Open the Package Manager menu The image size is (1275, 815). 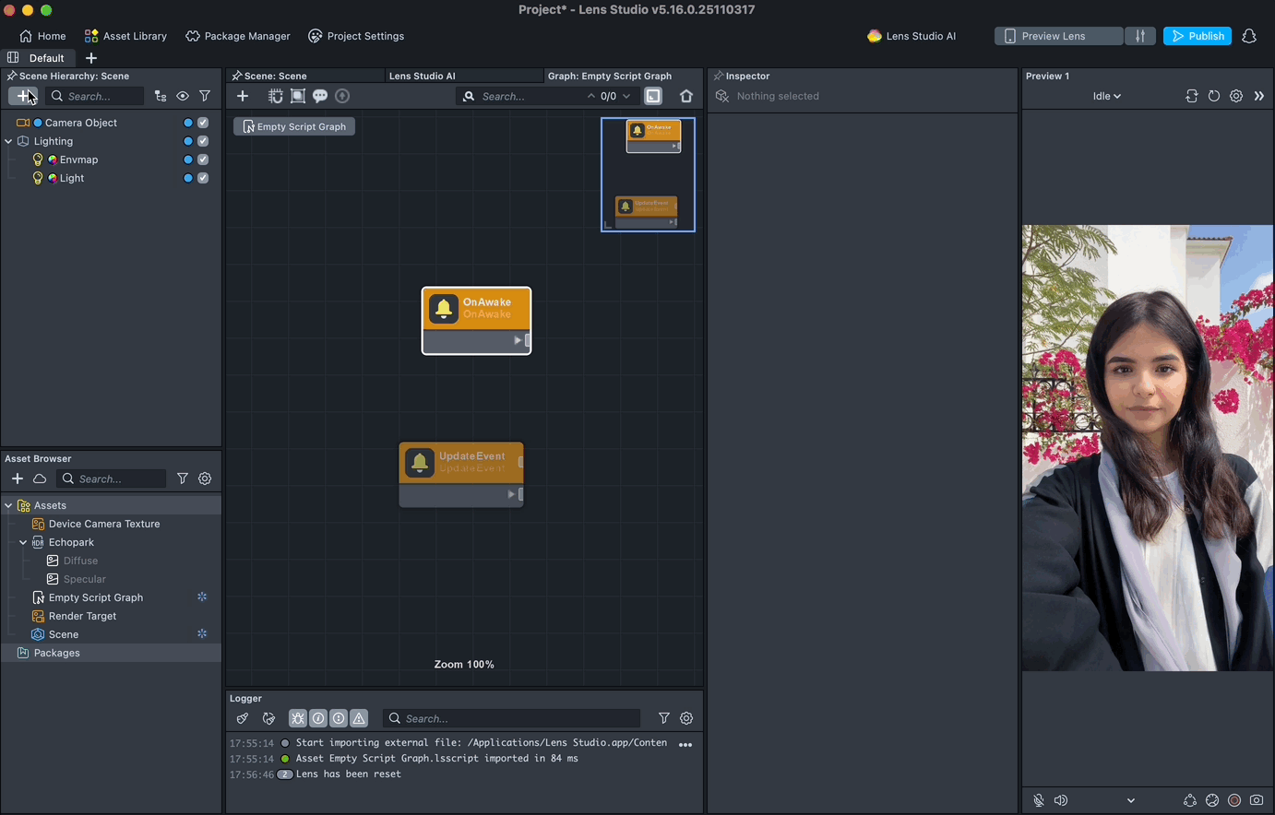(x=238, y=36)
